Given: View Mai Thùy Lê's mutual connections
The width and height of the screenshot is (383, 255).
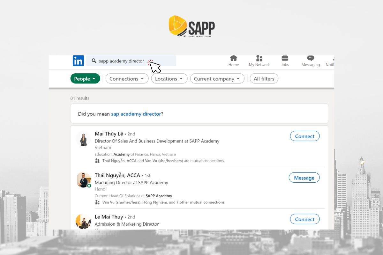Looking at the screenshot, I should click(x=163, y=161).
